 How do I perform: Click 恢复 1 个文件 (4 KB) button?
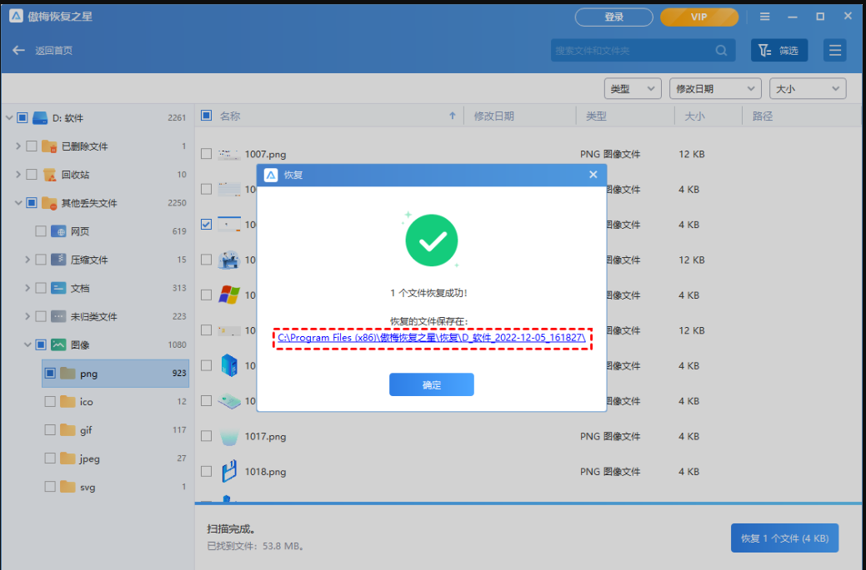(784, 538)
